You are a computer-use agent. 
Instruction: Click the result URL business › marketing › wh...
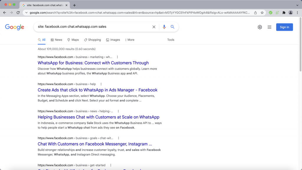click(75, 57)
